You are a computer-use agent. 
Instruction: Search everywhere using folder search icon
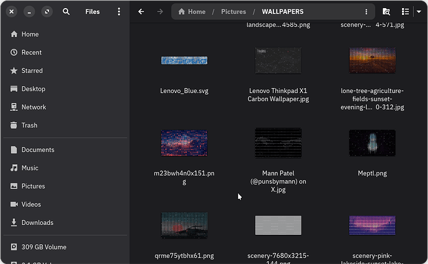coord(386,11)
